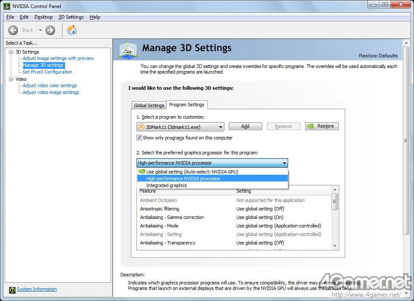414x301 pixels.
Task: Choose Integrated graphics option
Action: 212,185
